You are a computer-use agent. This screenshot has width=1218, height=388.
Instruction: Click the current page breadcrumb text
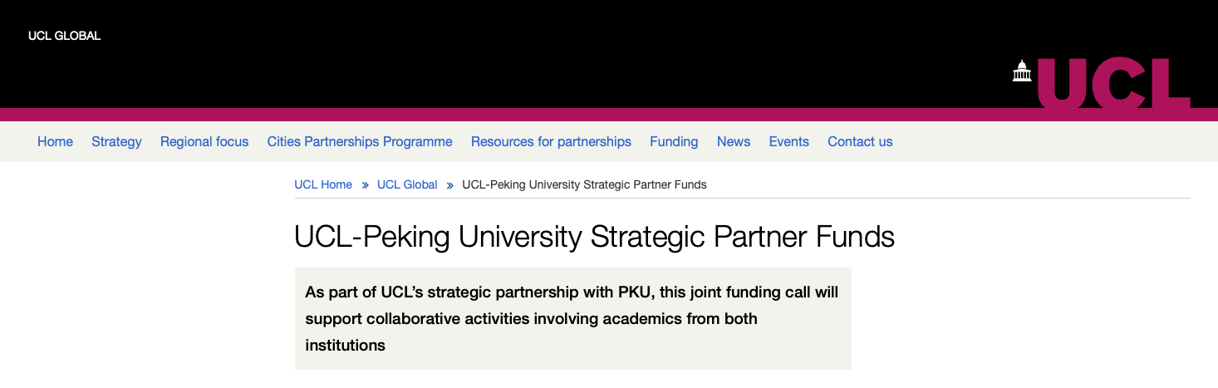(584, 184)
